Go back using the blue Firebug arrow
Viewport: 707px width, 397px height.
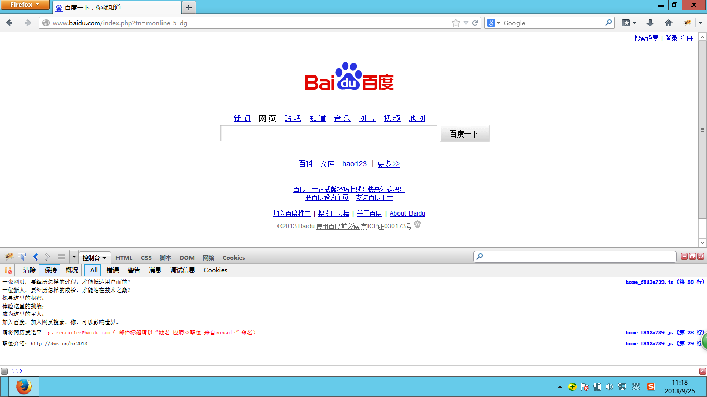36,257
